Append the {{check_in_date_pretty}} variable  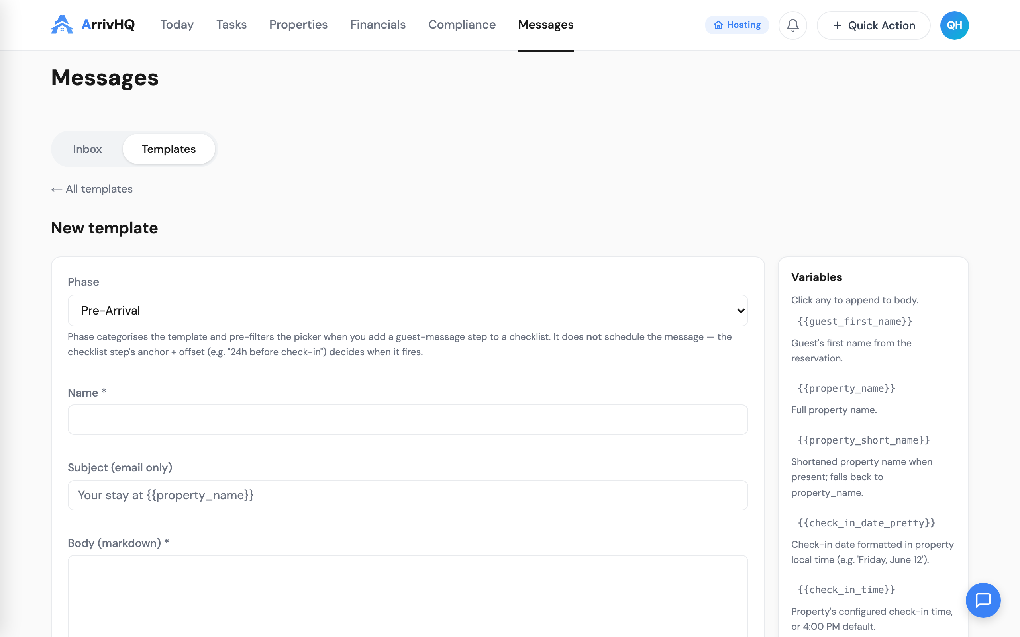tap(866, 523)
